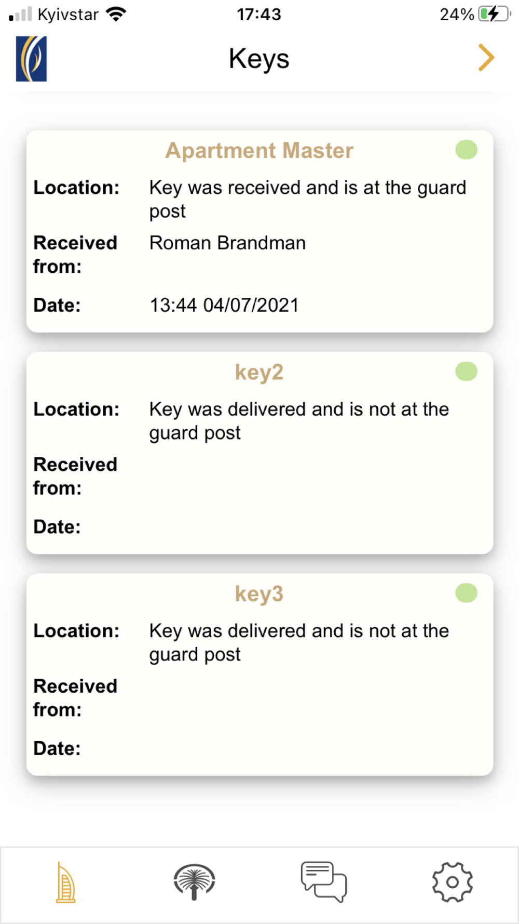Tap key2 location status text
This screenshot has width=519, height=924.
(x=298, y=420)
